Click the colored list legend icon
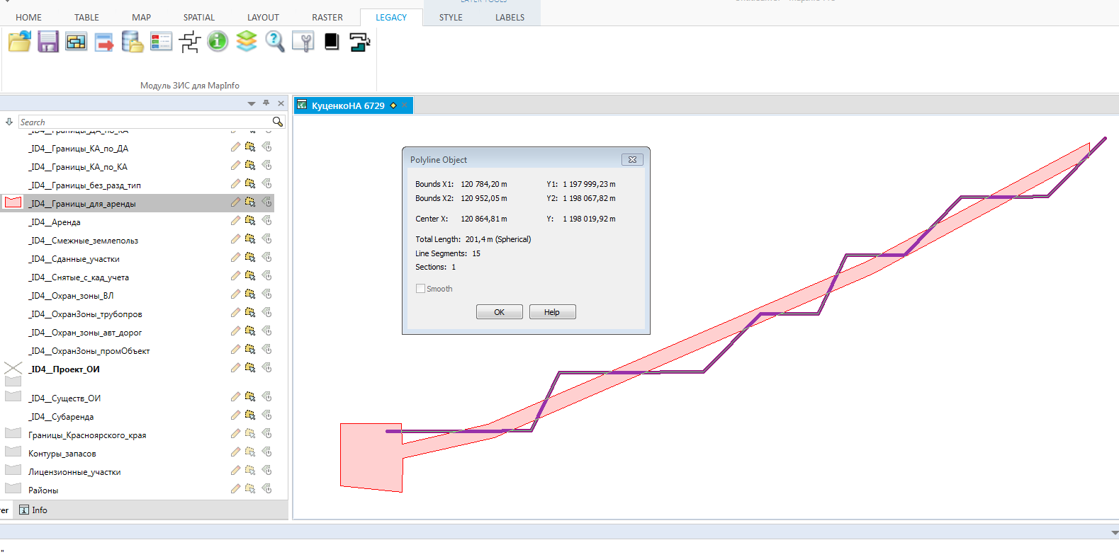 tap(161, 42)
